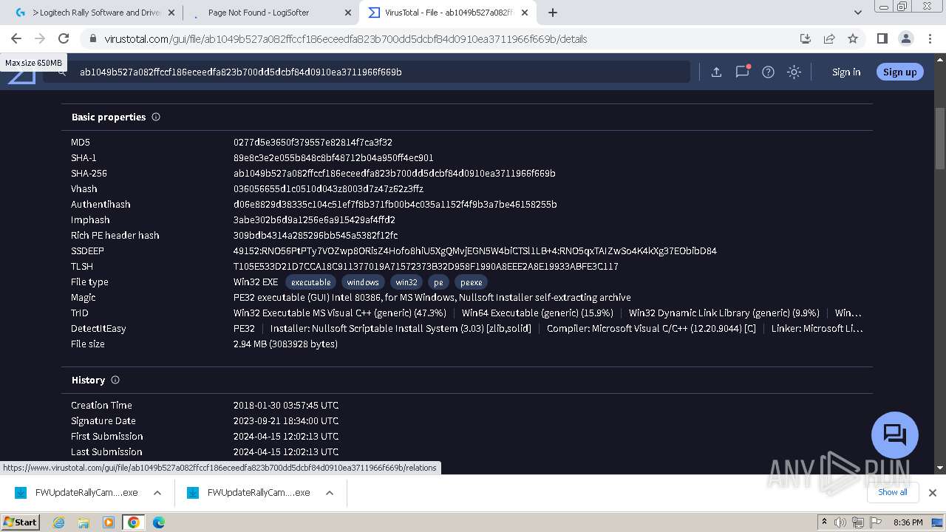Toggle the browser side panel
This screenshot has width=946, height=532.
coord(882,38)
